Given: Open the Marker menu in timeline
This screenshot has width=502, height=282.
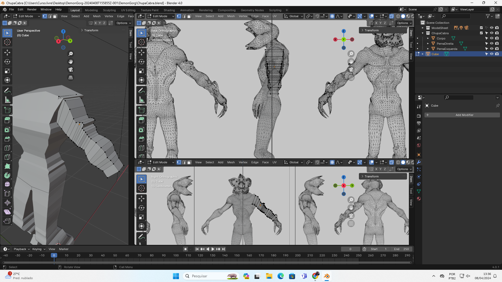Looking at the screenshot, I should [64, 249].
